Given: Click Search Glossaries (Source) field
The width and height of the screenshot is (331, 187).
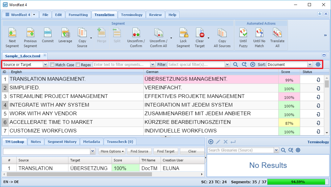Looking at the screenshot, I should (x=241, y=150).
